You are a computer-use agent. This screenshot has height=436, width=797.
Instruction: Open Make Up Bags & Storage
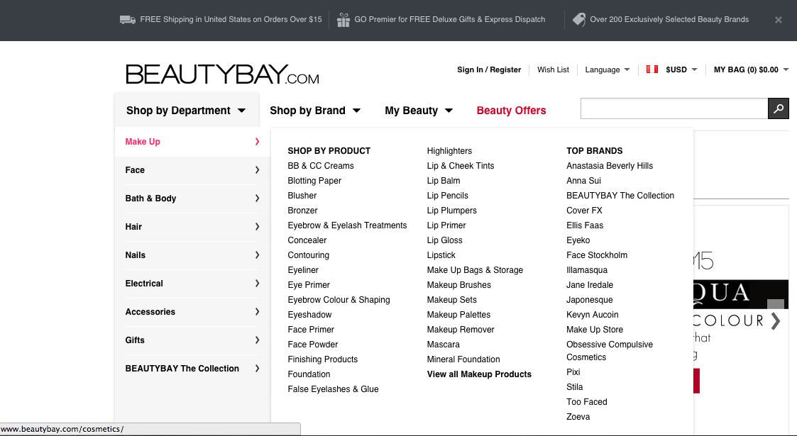click(x=475, y=270)
